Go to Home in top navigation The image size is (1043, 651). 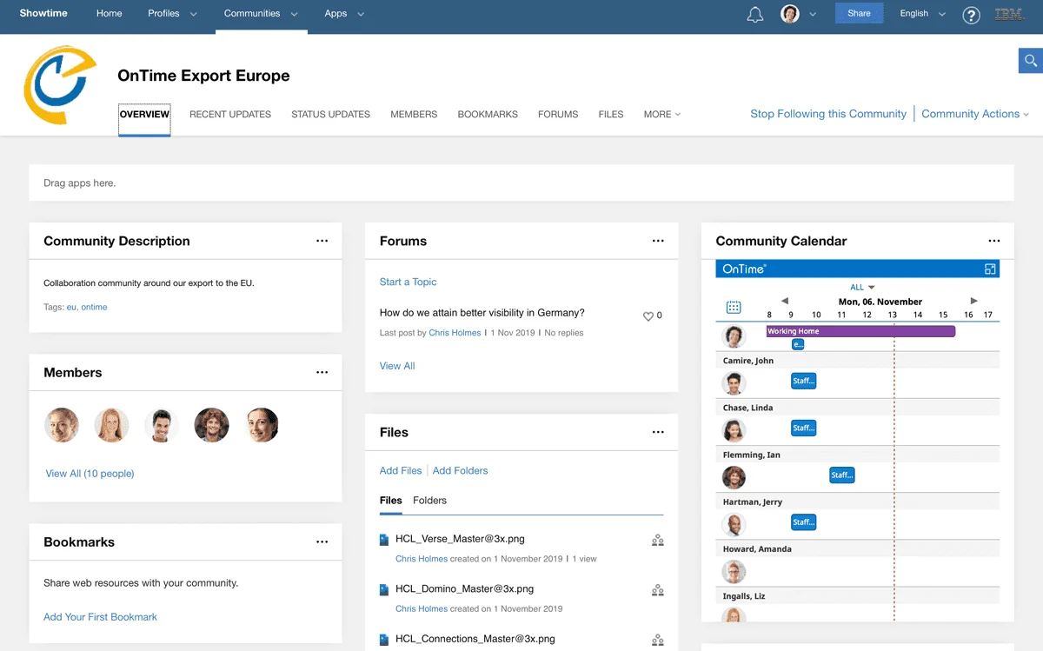(110, 14)
